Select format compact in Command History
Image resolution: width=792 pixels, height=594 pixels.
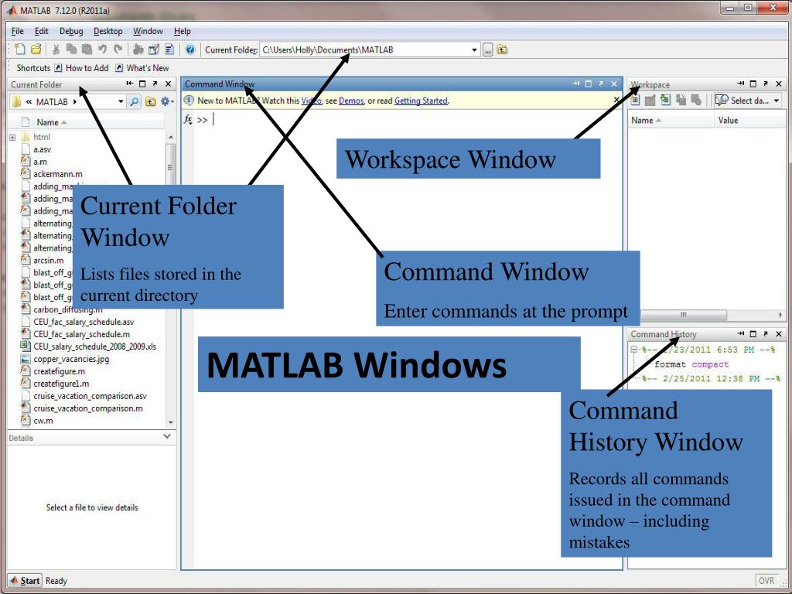(691, 364)
